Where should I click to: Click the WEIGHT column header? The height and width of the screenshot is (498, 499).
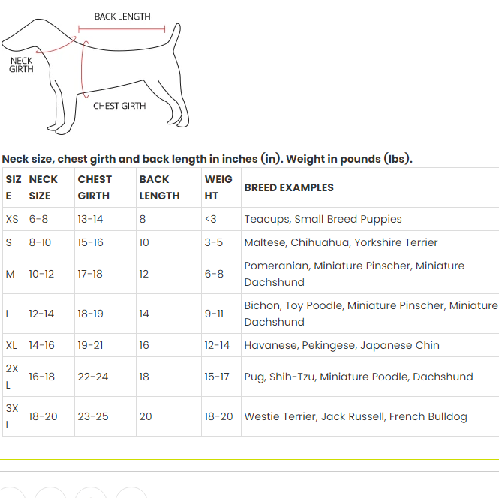click(x=218, y=187)
